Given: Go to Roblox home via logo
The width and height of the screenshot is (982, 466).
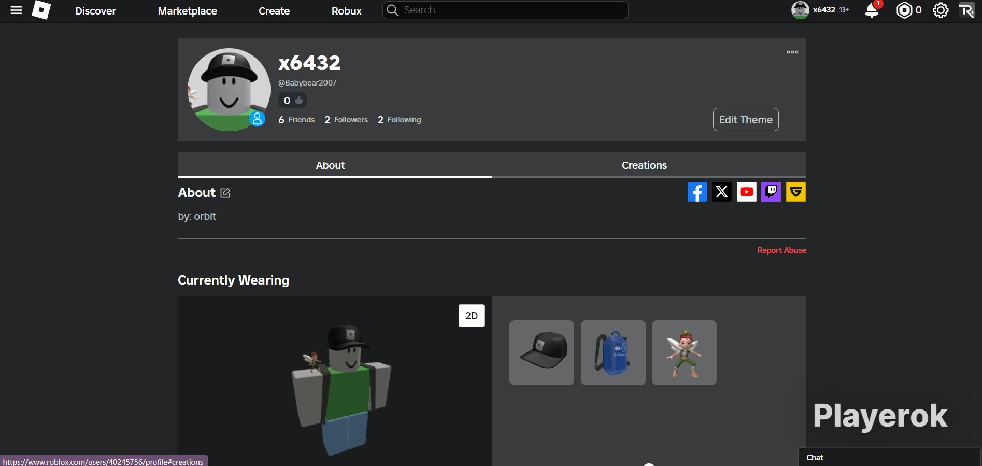Looking at the screenshot, I should pyautogui.click(x=41, y=10).
